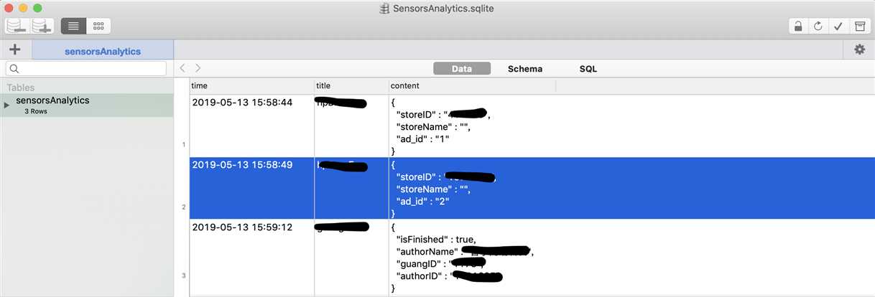Click the table search field
This screenshot has height=297, width=875.
click(x=86, y=68)
